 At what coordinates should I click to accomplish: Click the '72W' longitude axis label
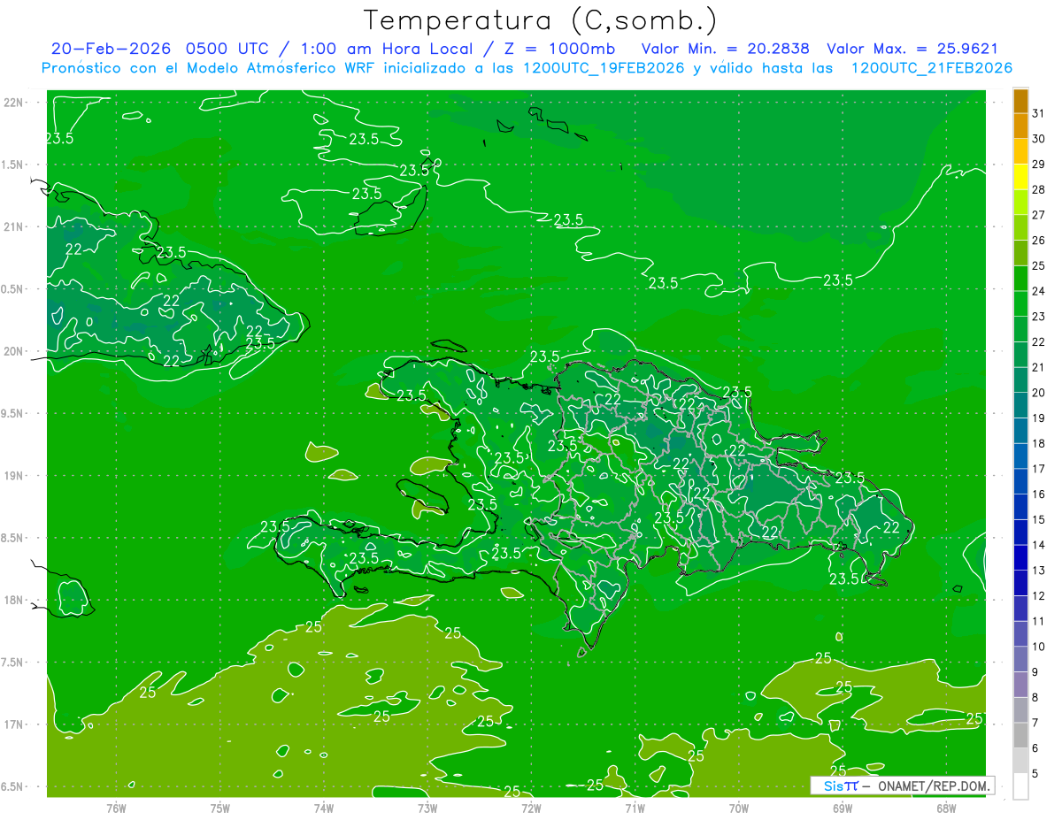[531, 808]
